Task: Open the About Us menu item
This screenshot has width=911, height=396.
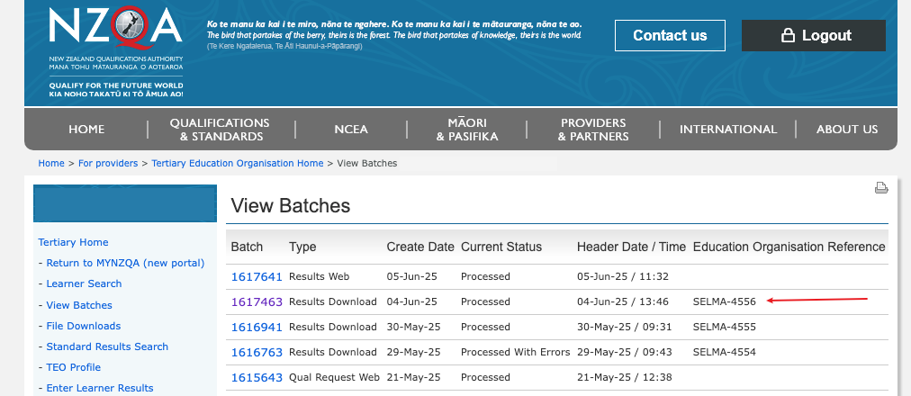Action: pos(847,129)
